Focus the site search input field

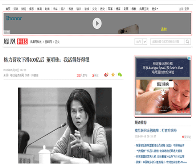tap(167, 41)
